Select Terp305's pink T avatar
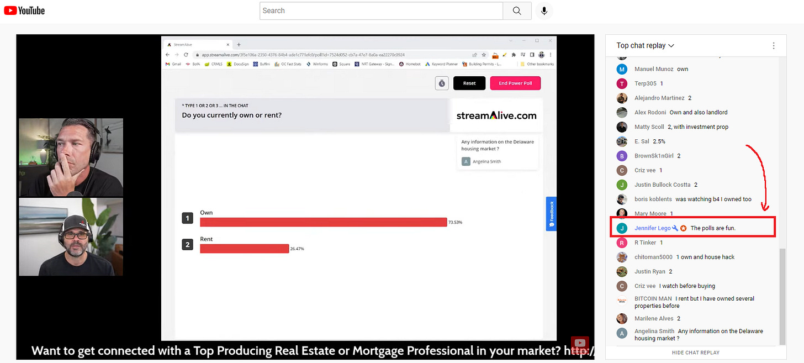This screenshot has height=363, width=804. [622, 83]
